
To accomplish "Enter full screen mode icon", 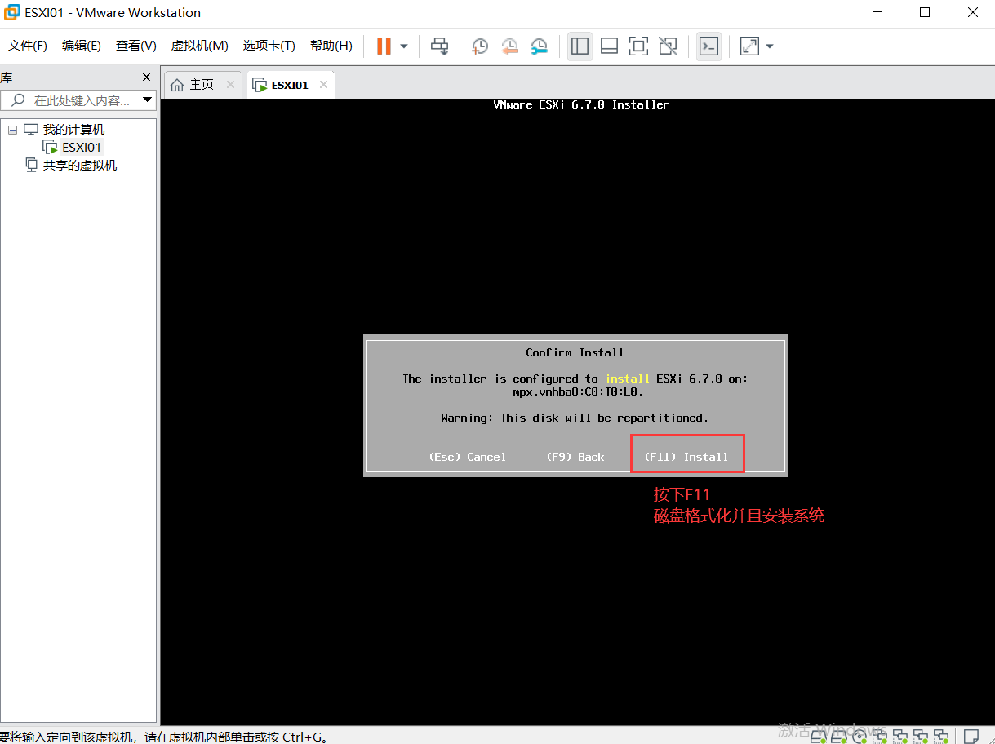I will pyautogui.click(x=638, y=46).
